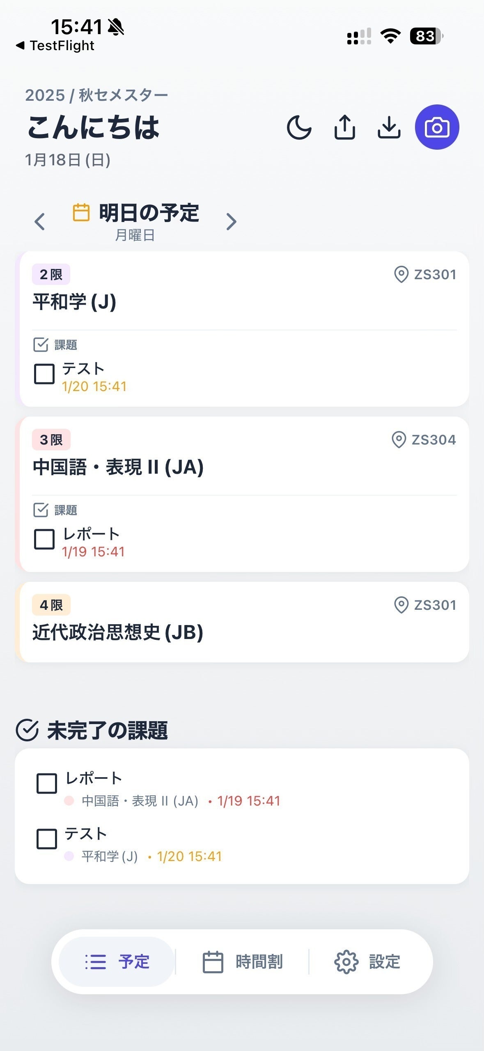Open the 平和学 (J) class title
Screen dimensions: 484x1051
[74, 302]
